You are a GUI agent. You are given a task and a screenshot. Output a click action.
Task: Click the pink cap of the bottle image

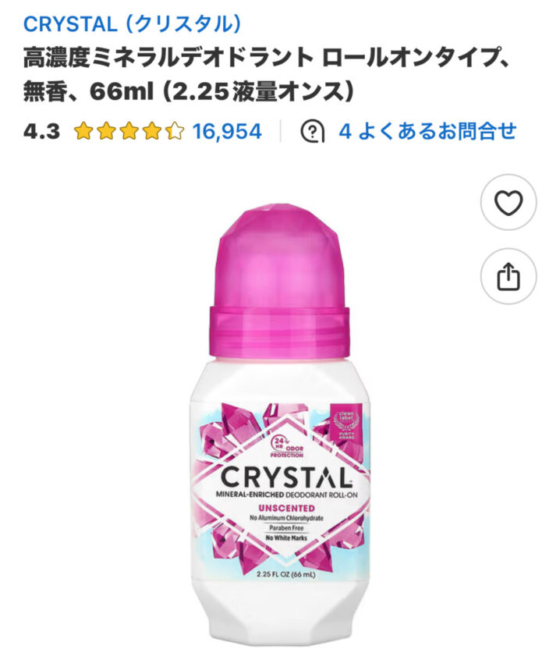tap(279, 285)
